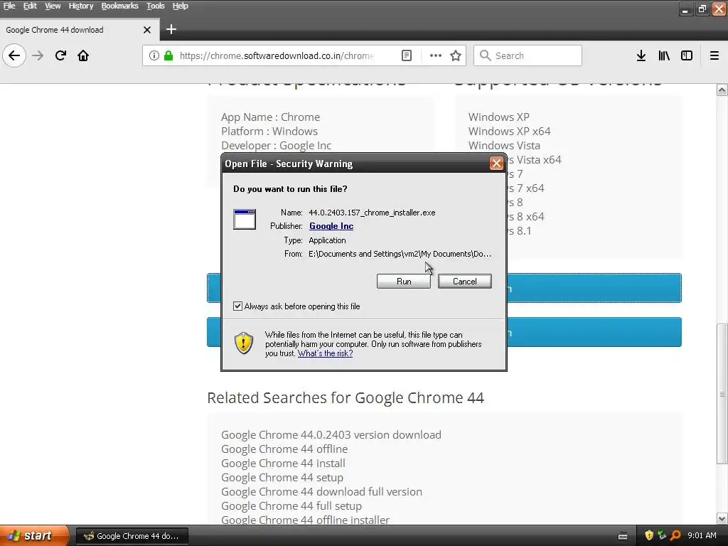Image resolution: width=728 pixels, height=546 pixels.
Task: Open the Edit menu
Action: pyautogui.click(x=30, y=6)
